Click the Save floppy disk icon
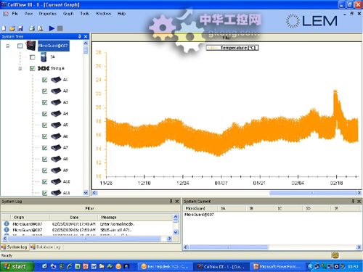This screenshot has height=272, width=363. tap(20, 28)
